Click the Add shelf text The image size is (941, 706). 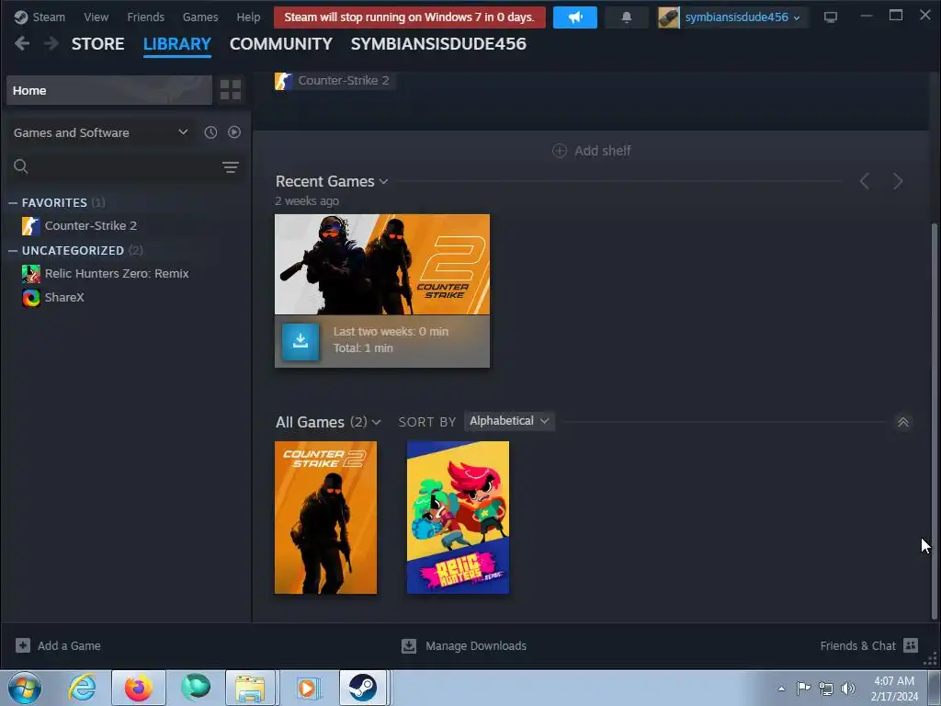pos(603,151)
